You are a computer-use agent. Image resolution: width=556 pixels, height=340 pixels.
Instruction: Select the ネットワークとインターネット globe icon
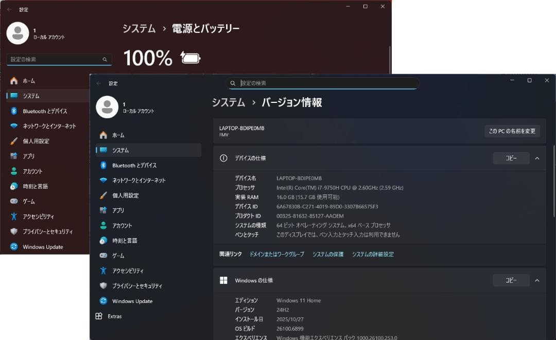click(x=103, y=180)
